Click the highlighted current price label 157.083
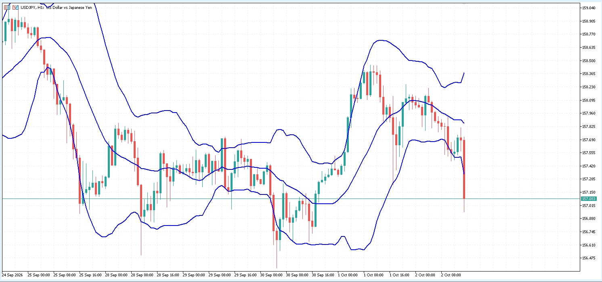602x282 pixels. click(x=589, y=199)
